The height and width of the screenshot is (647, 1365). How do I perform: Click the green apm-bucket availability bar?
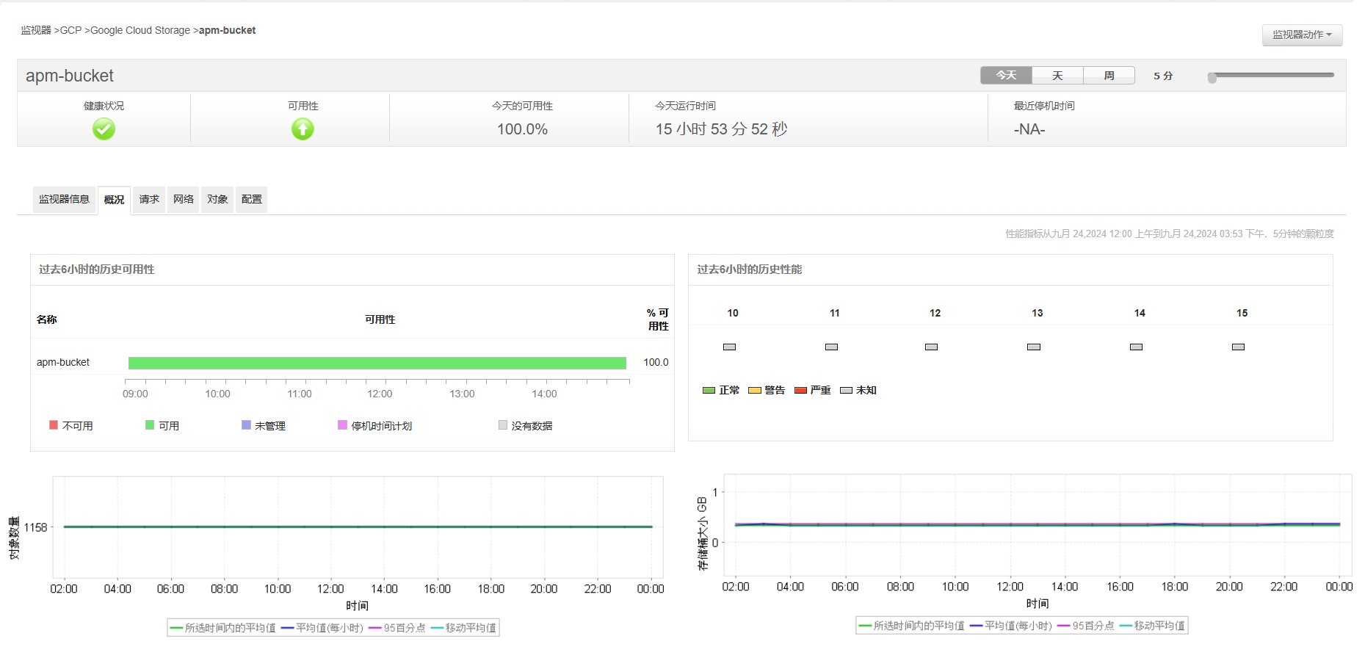pyautogui.click(x=377, y=363)
